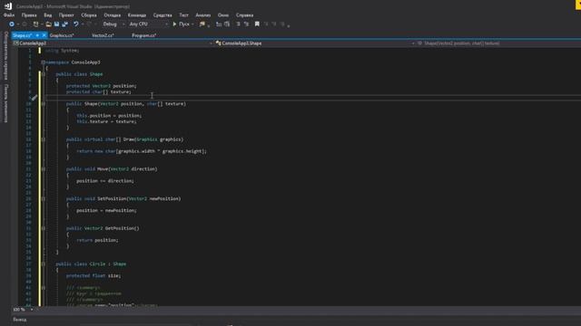Click the Navigate Backward toolbar icon
This screenshot has width=581, height=326.
[x=12, y=24]
